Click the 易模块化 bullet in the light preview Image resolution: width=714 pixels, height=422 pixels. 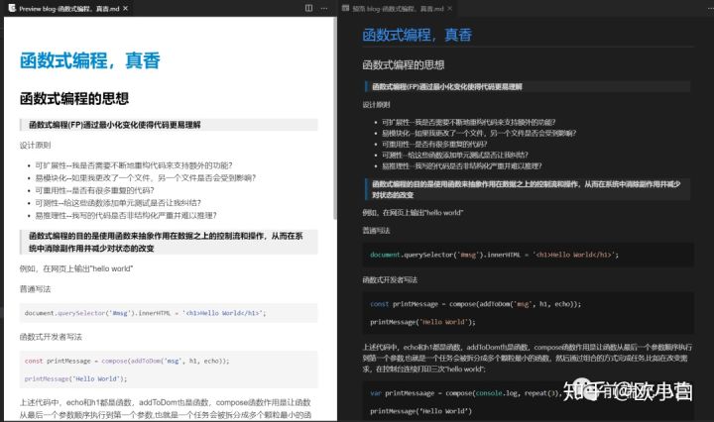[x=146, y=177]
